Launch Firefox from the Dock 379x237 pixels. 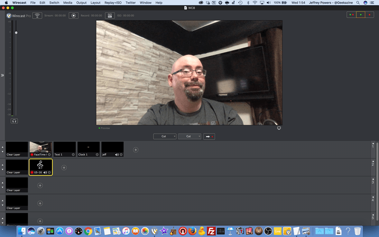pyautogui.click(x=192, y=231)
